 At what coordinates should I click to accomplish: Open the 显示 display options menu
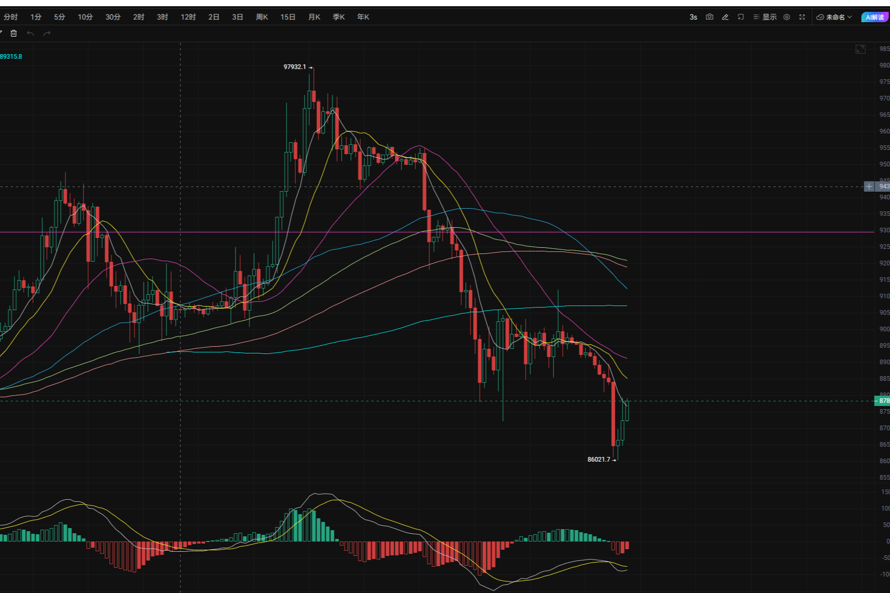(x=765, y=17)
